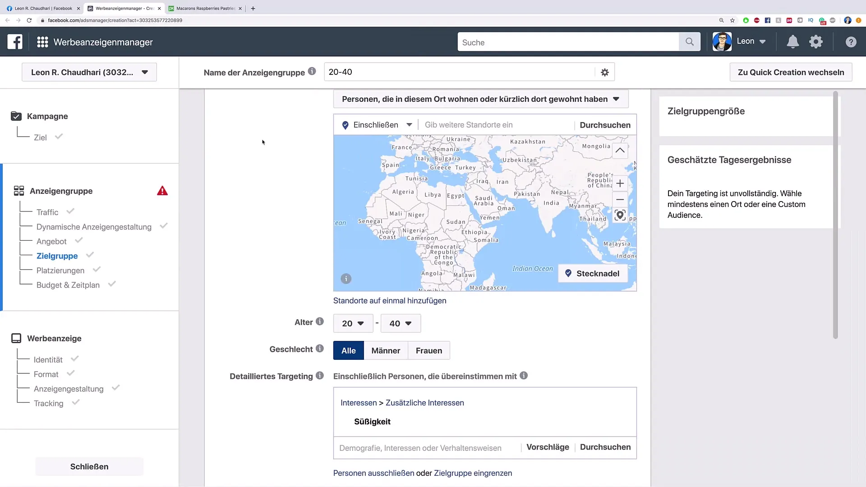866x487 pixels.
Task: Open the minimum age 20 dropdown
Action: click(x=352, y=323)
